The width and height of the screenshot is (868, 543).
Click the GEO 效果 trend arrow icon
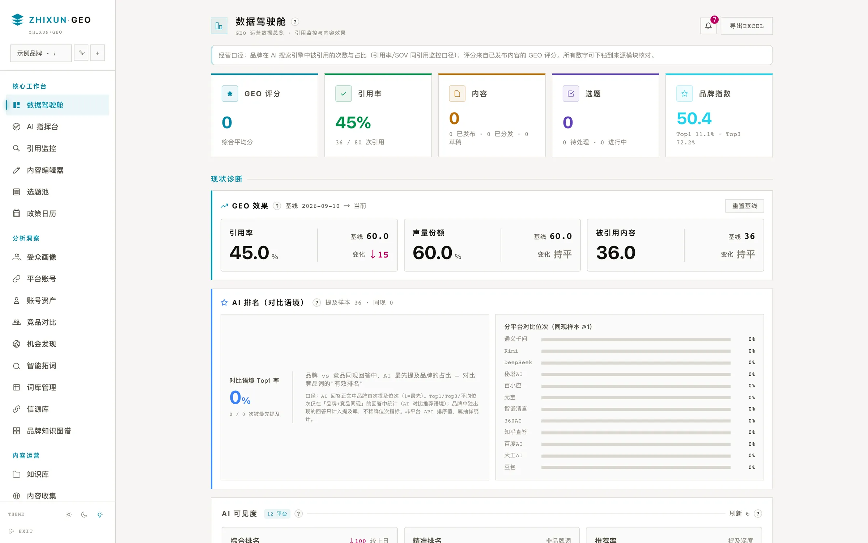click(x=224, y=206)
